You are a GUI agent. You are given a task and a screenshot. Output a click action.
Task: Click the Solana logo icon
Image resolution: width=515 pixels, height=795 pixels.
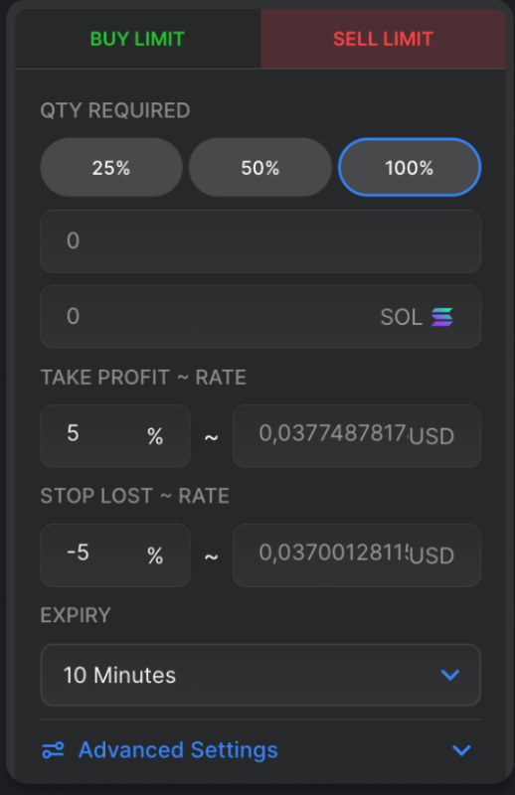(x=442, y=317)
